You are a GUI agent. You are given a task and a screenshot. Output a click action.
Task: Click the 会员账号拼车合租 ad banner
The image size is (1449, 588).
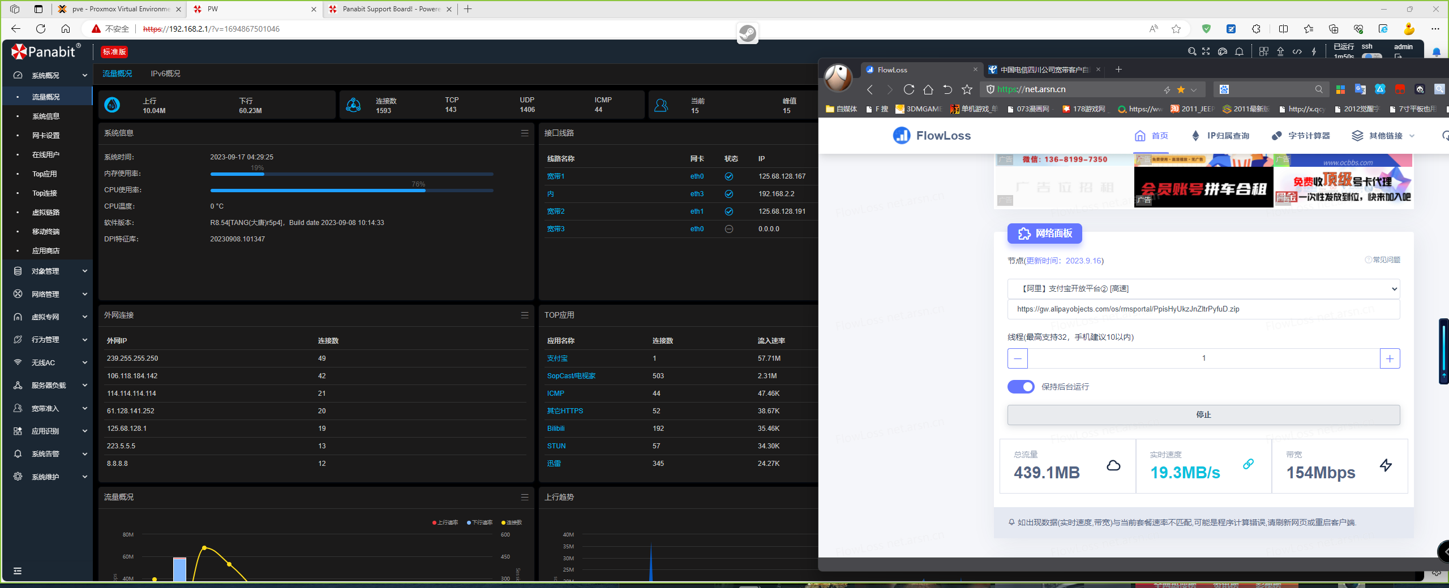1203,187
